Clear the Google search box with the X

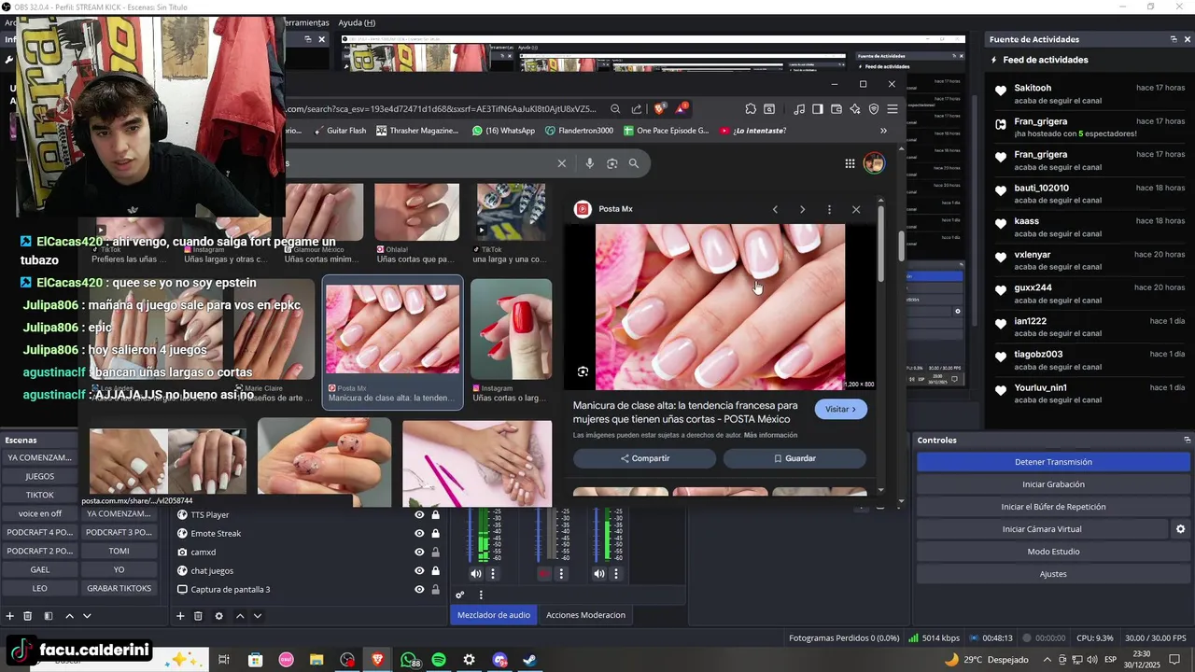click(562, 163)
